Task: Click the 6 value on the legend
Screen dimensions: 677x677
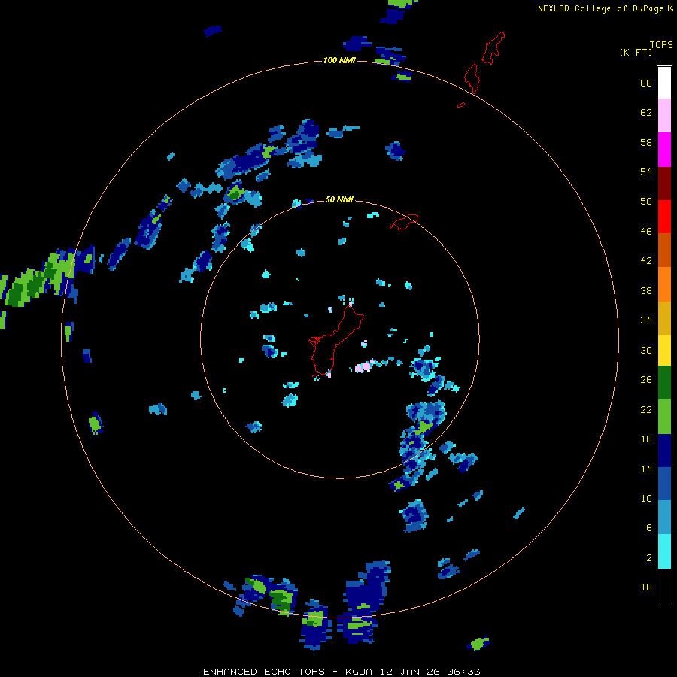Action: tap(649, 527)
